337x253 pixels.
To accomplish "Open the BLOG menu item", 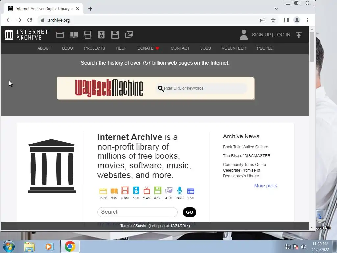I will (x=67, y=48).
